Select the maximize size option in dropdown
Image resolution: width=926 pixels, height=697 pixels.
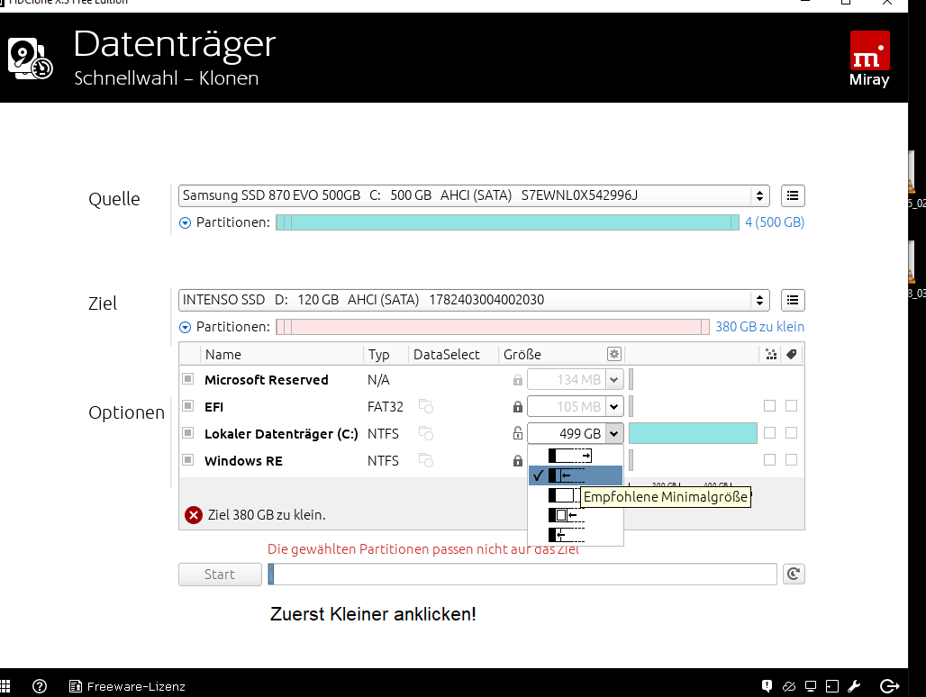[x=576, y=456]
